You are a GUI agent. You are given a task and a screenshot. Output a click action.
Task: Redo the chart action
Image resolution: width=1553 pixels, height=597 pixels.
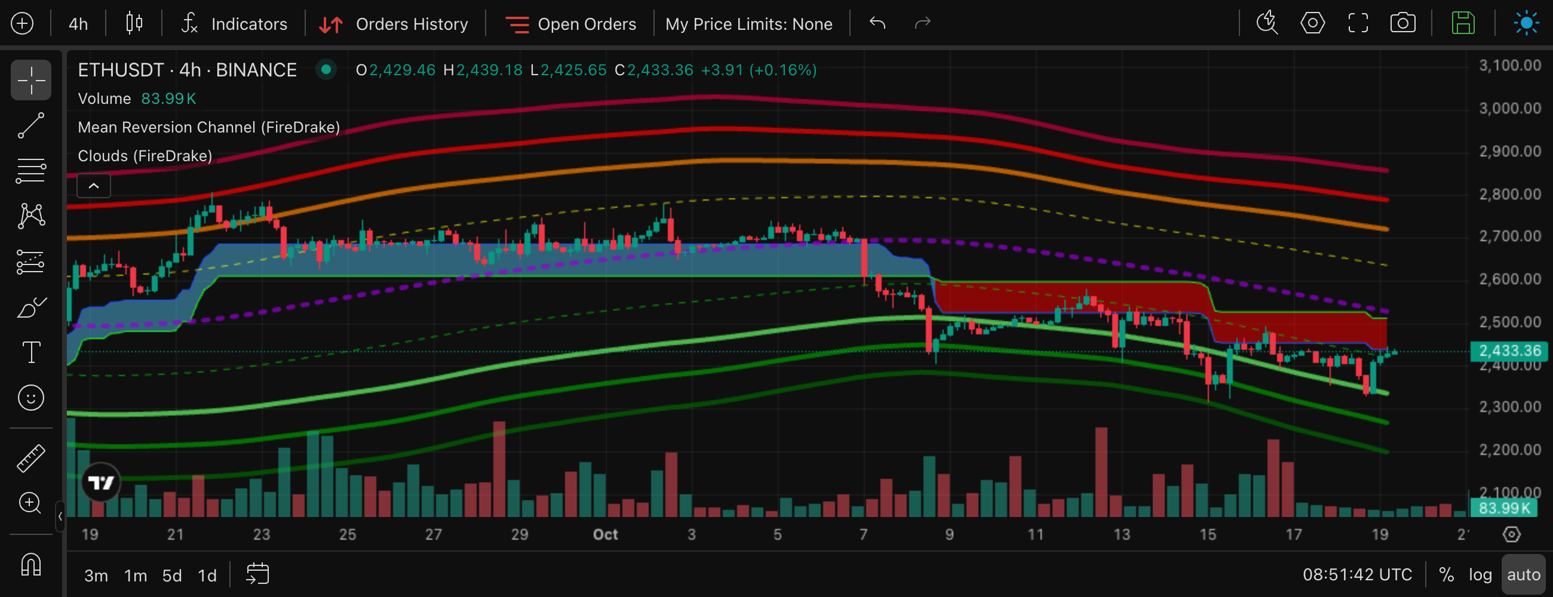click(x=922, y=23)
